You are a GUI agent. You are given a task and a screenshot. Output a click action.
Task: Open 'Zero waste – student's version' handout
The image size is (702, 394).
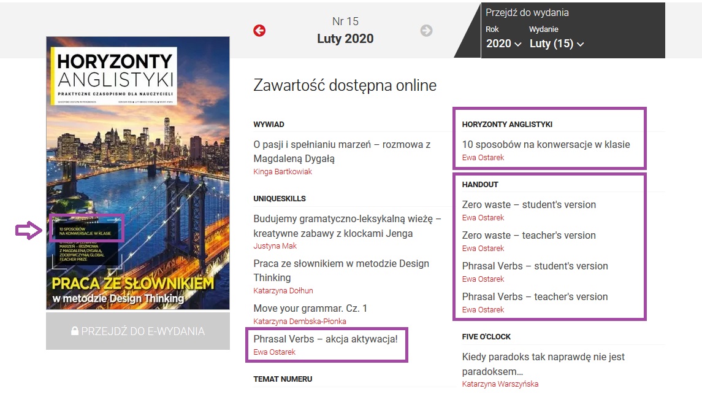[528, 204]
